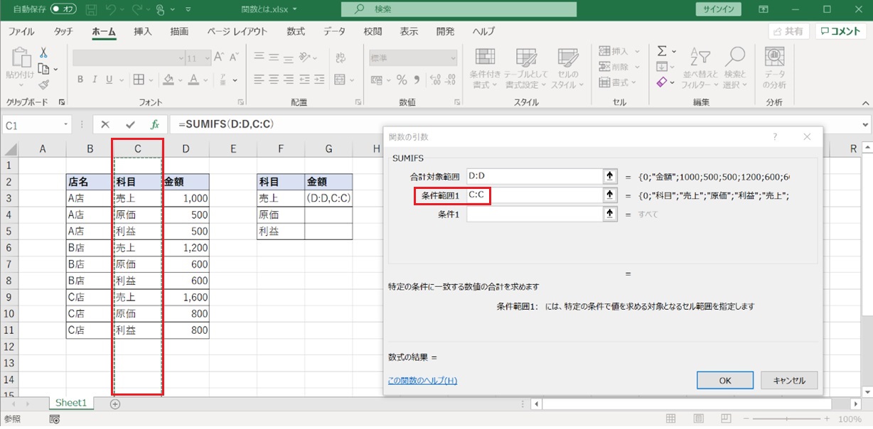Expand the Name Box dropdown
873x429 pixels.
66,125
